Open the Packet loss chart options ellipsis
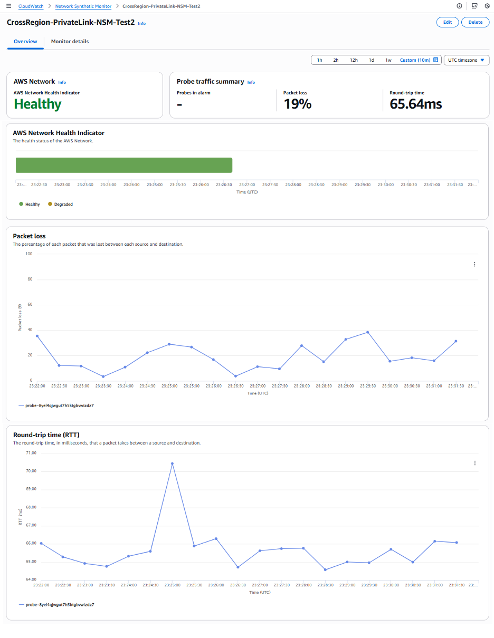 tap(474, 264)
